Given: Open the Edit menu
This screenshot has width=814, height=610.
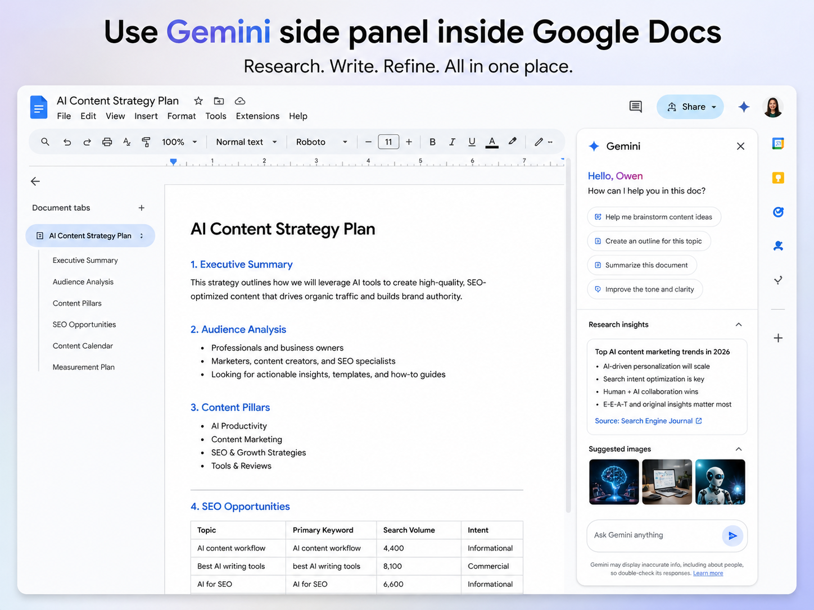Looking at the screenshot, I should click(88, 116).
